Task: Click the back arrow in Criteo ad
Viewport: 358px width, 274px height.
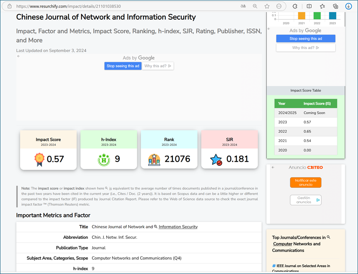Action: click(273, 167)
